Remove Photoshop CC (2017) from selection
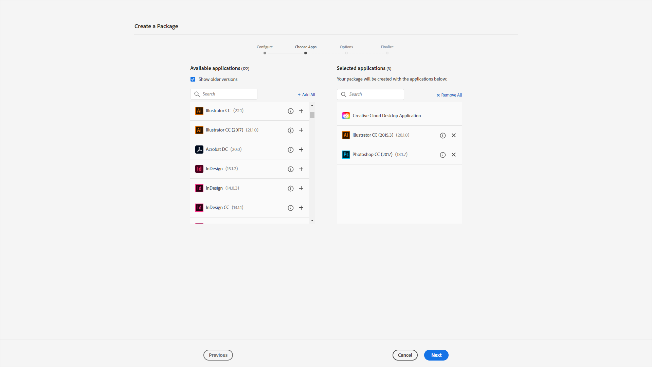This screenshot has width=652, height=367. click(454, 155)
